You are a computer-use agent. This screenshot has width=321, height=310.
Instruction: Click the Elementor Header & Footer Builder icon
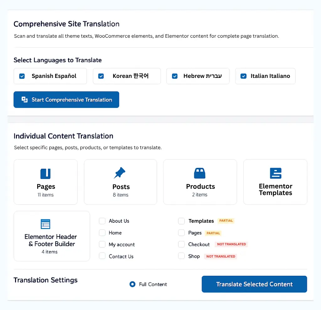coord(45,224)
